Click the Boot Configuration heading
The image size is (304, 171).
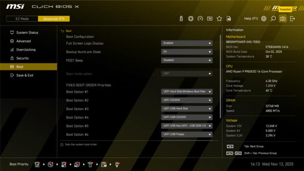point(80,37)
